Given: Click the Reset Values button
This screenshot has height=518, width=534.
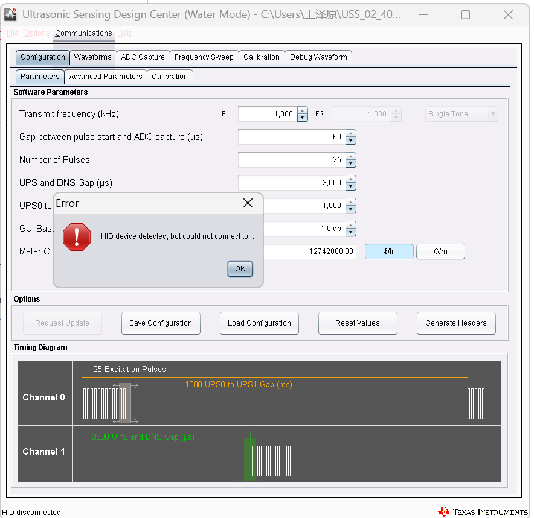Looking at the screenshot, I should click(358, 323).
